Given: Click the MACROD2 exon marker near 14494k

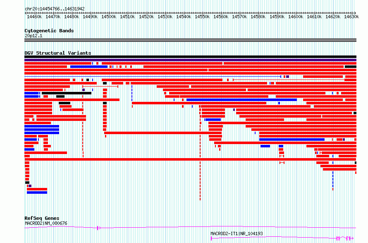Looking at the screenshot, I should click(98, 228).
